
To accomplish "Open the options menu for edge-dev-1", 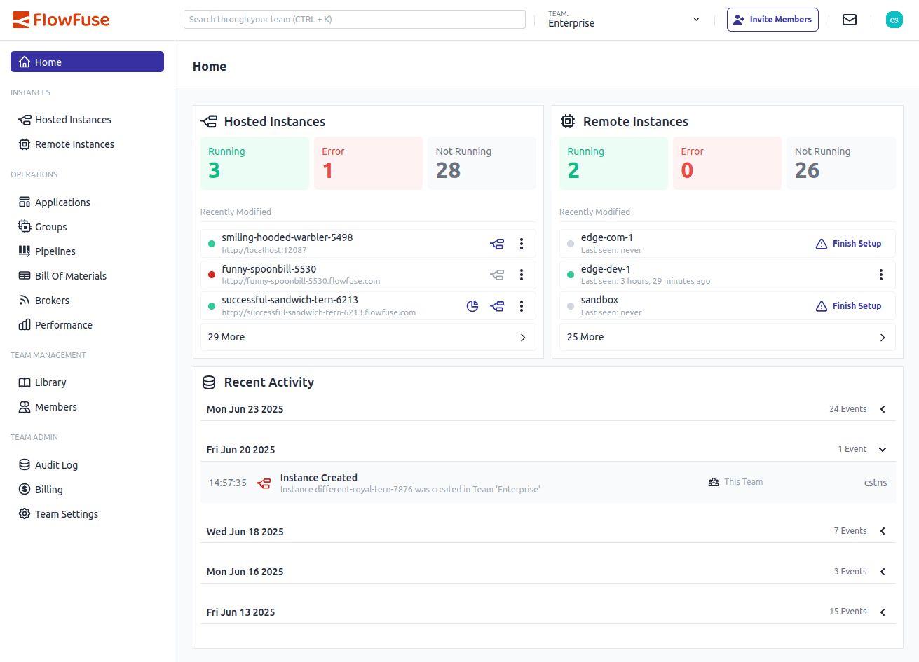I will pos(881,275).
